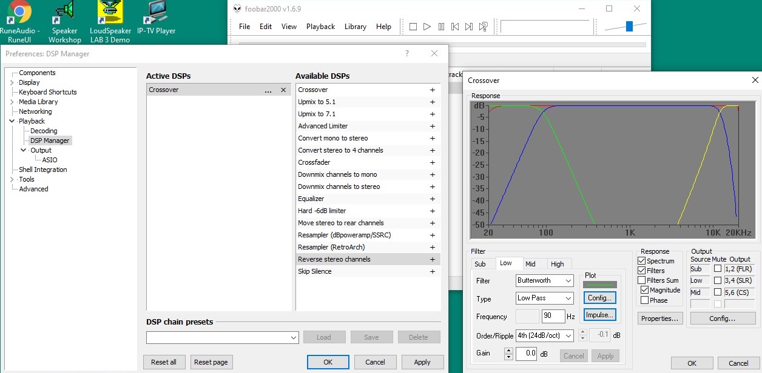Viewport: 762px width, 373px height.
Task: Open configure (...) for active Crossover DSP
Action: coord(268,90)
